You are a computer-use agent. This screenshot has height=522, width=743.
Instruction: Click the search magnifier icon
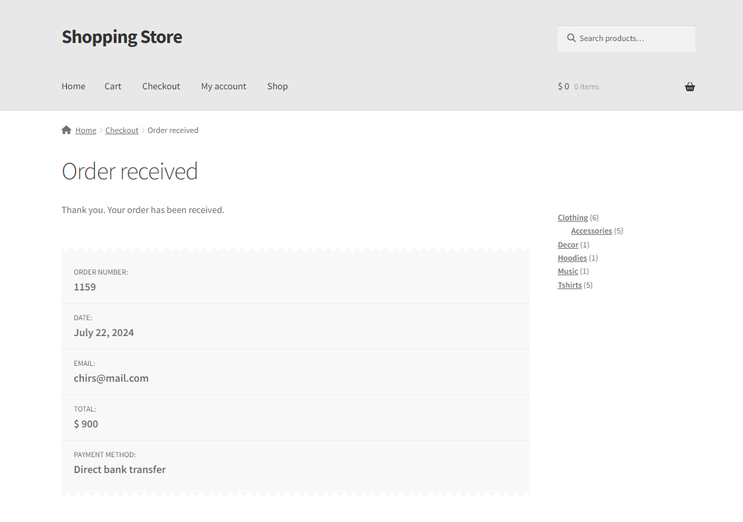pyautogui.click(x=571, y=38)
